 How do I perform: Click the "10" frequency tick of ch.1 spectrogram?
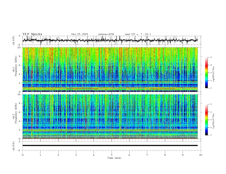pos(20,47)
